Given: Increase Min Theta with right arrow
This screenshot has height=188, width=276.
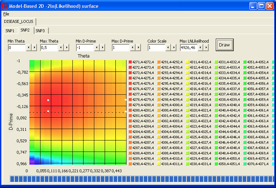Looking at the screenshot, I should [34, 48].
